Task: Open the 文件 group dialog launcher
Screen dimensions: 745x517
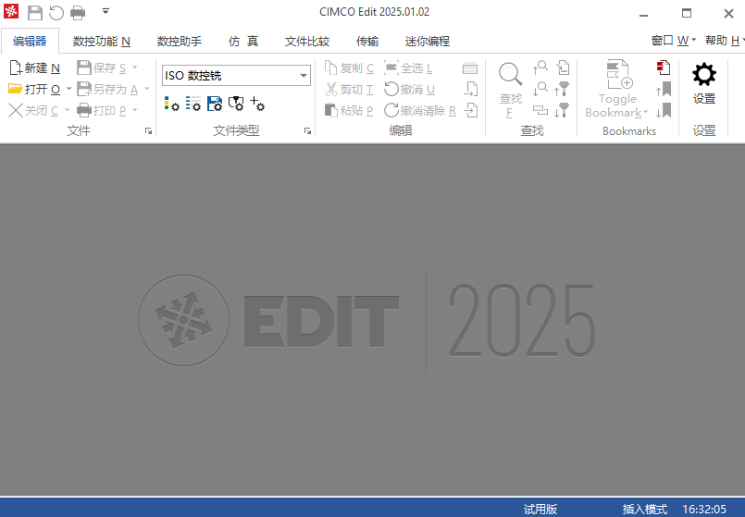Action: (148, 131)
